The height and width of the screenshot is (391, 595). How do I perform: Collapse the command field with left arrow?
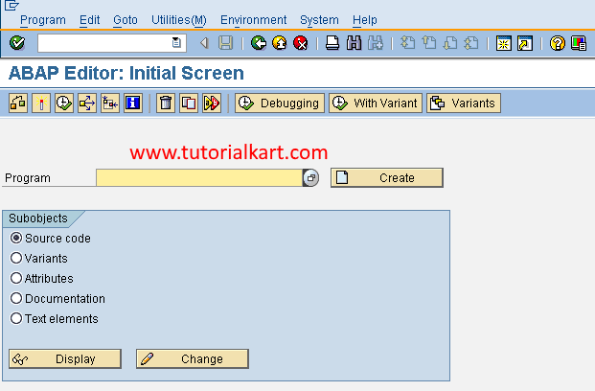(204, 43)
